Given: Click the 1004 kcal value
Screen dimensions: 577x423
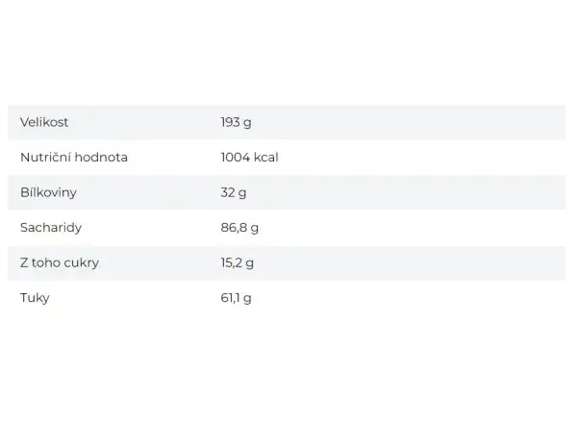Looking at the screenshot, I should click(x=249, y=157).
